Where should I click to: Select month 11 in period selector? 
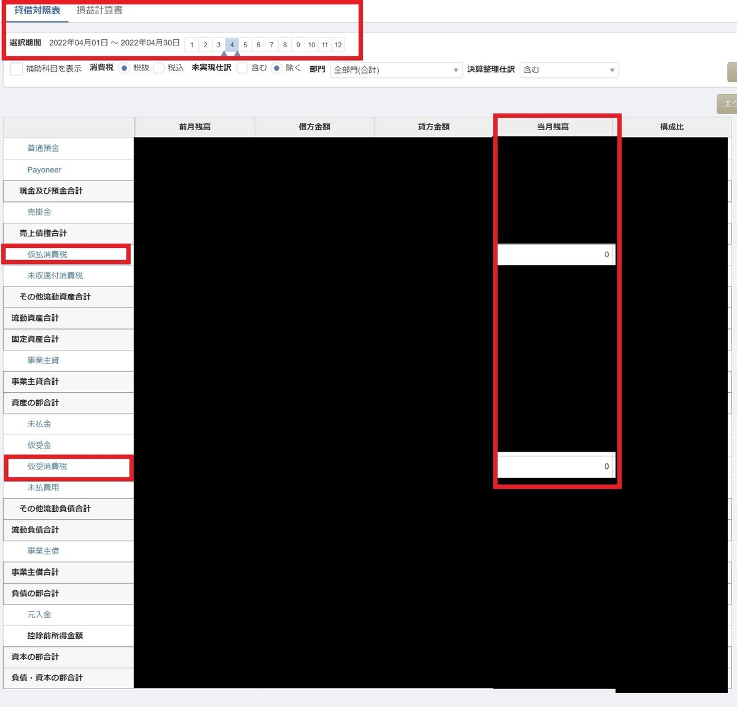(325, 45)
